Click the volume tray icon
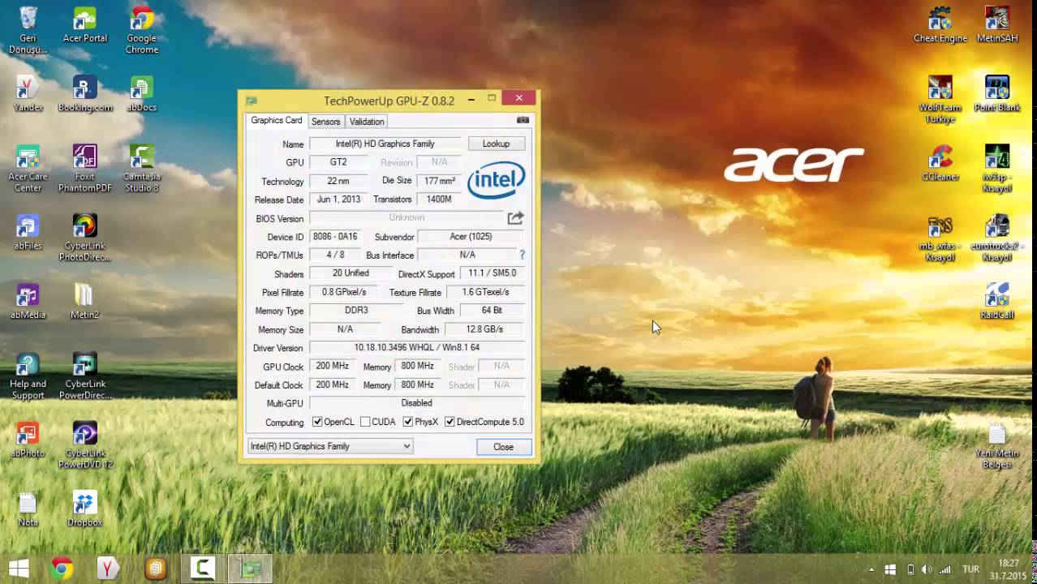The image size is (1037, 584). 927,569
